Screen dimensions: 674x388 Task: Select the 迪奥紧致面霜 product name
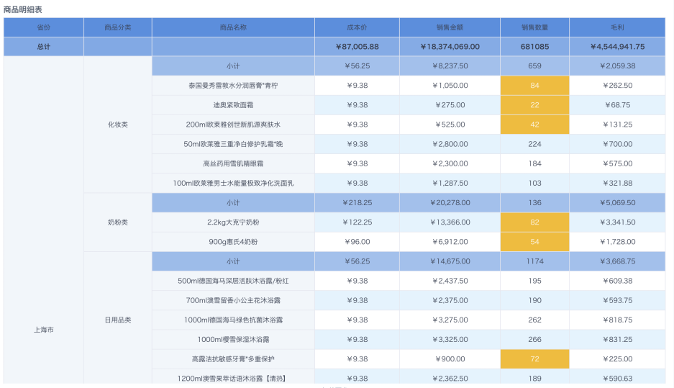click(x=233, y=105)
